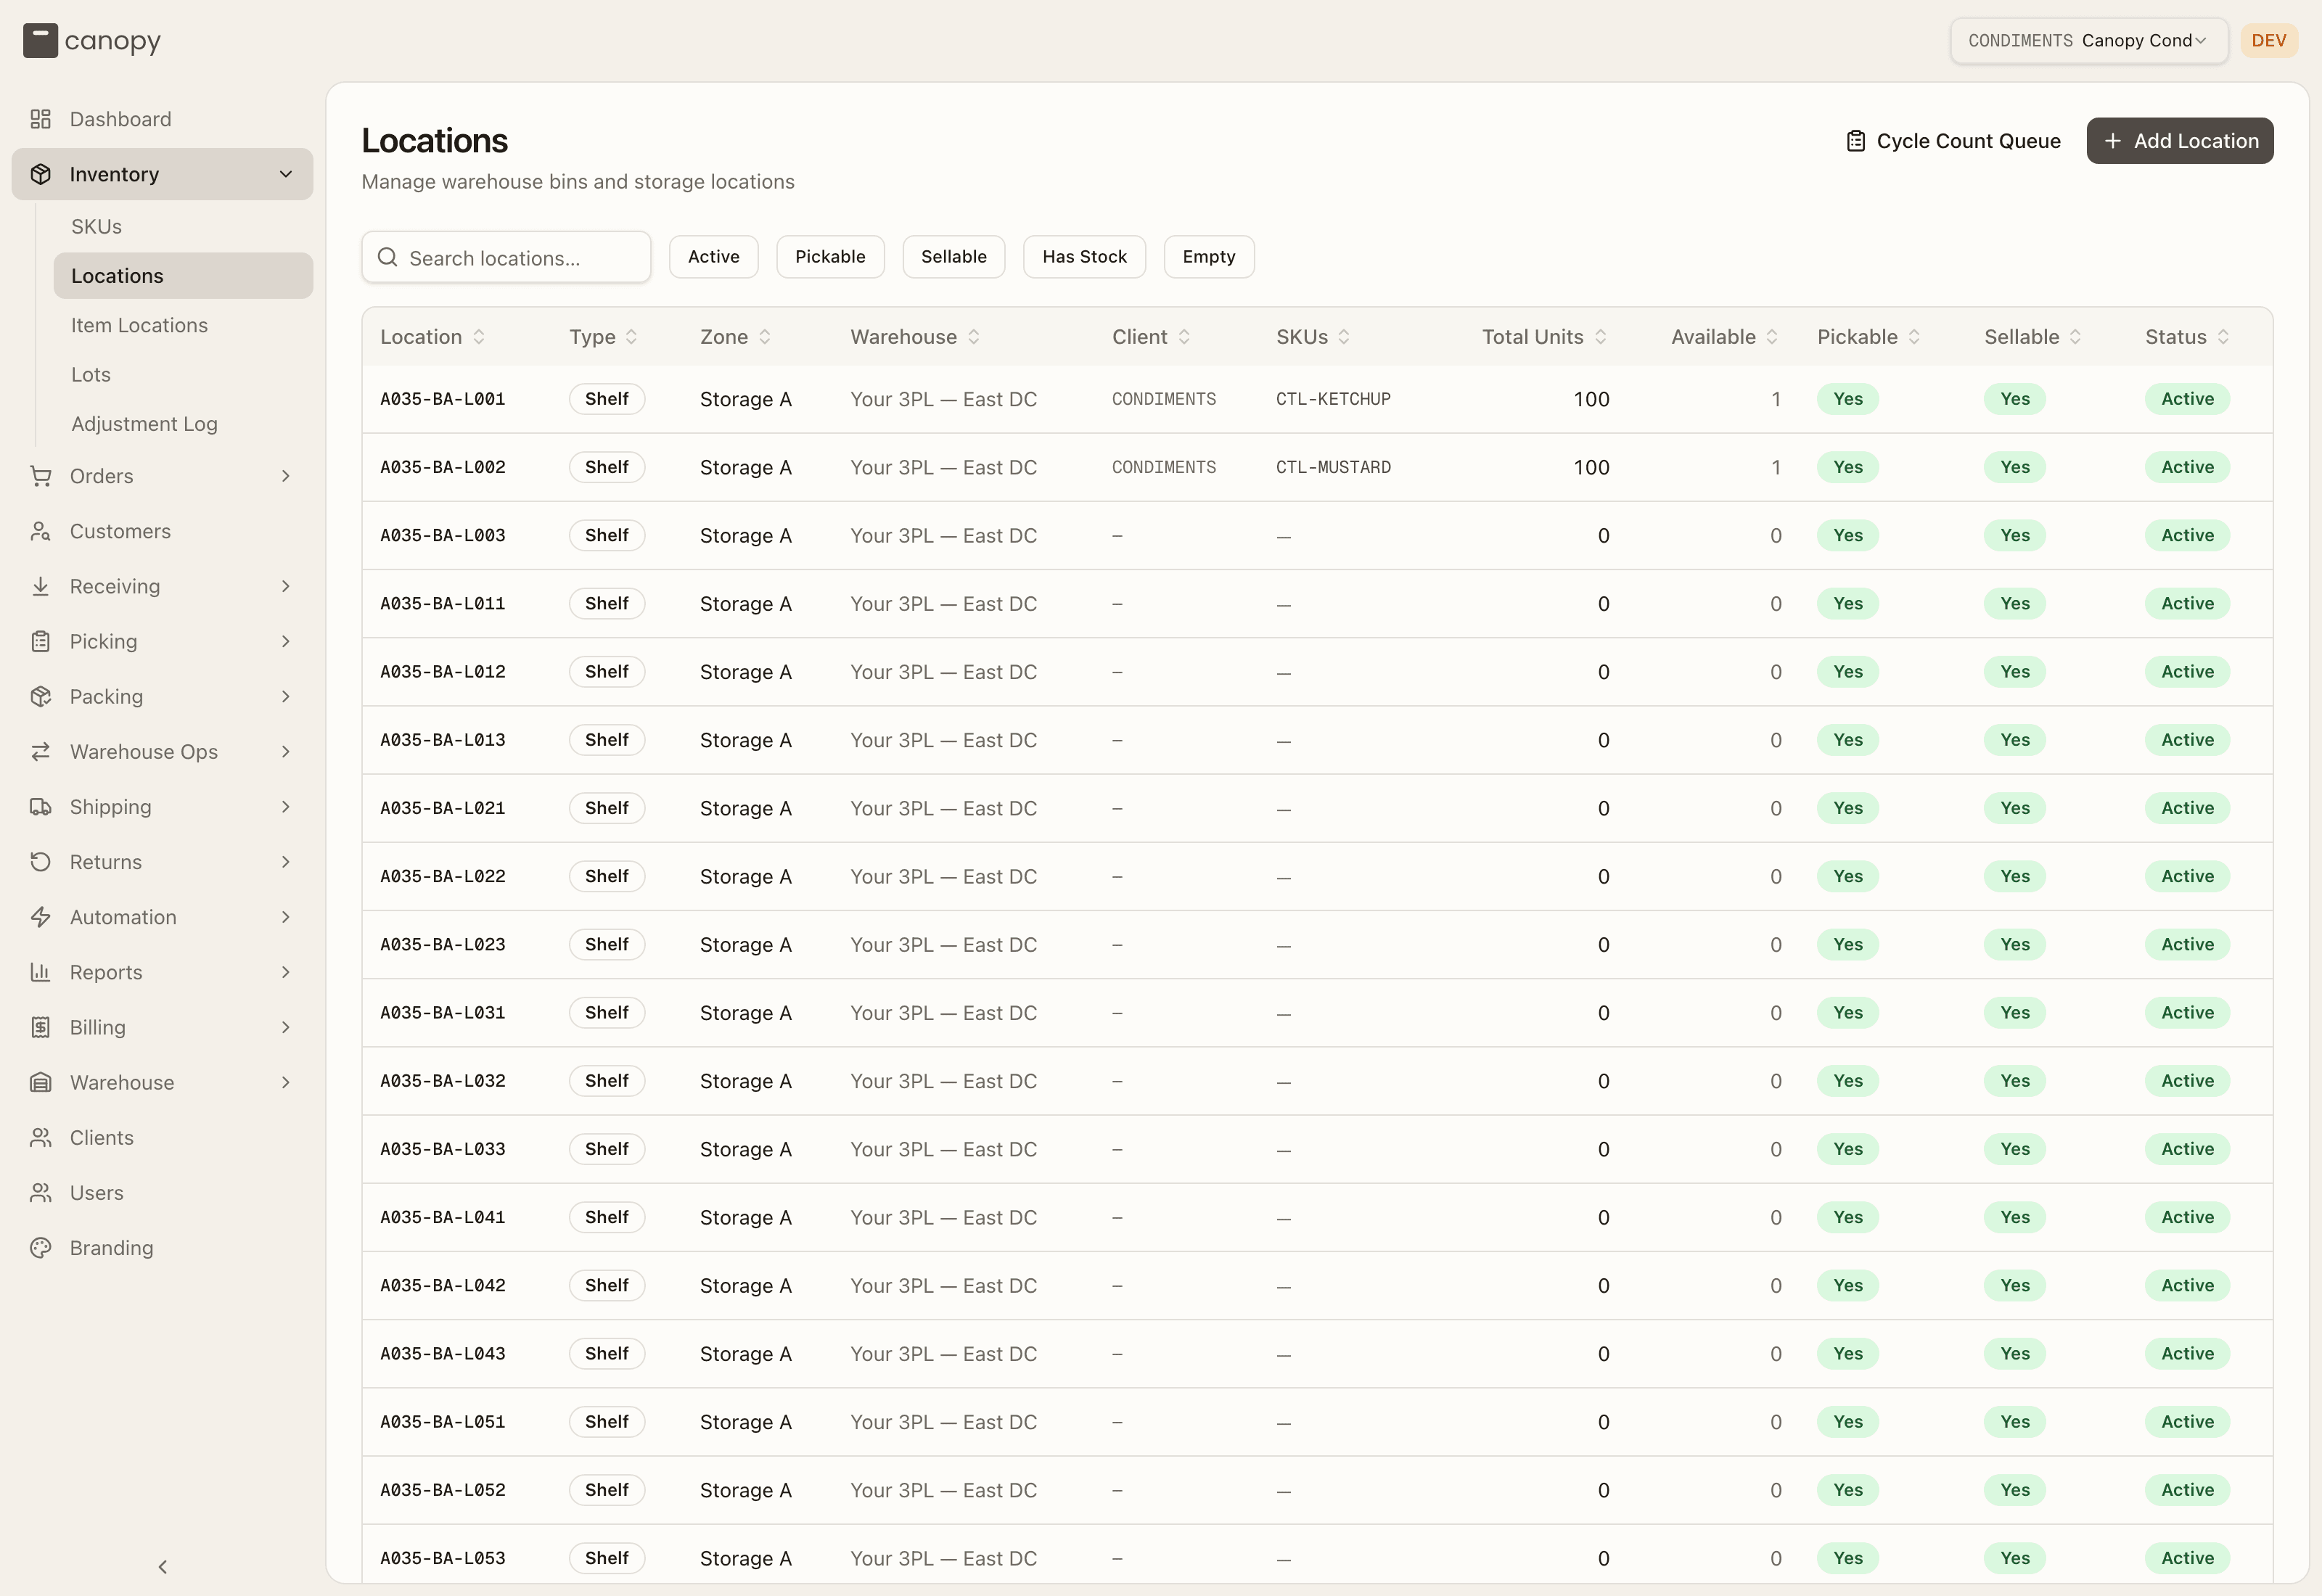Sort by Total Units column arrows

(1601, 337)
